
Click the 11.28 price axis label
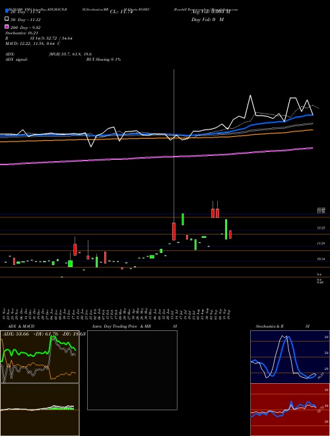pos(321,243)
